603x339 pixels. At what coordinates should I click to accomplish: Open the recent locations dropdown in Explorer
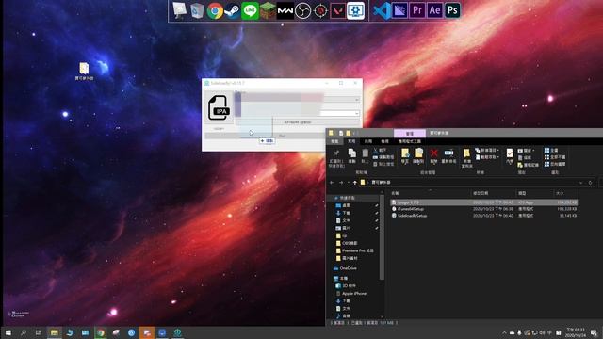point(349,183)
